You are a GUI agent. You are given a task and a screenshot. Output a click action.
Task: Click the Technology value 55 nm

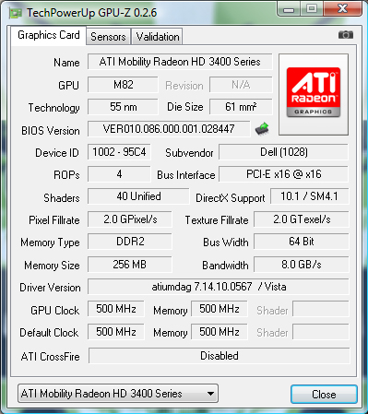click(123, 107)
